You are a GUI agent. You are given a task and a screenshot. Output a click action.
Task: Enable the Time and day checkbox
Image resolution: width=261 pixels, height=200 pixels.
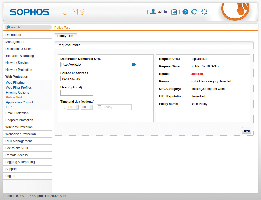tap(63, 107)
